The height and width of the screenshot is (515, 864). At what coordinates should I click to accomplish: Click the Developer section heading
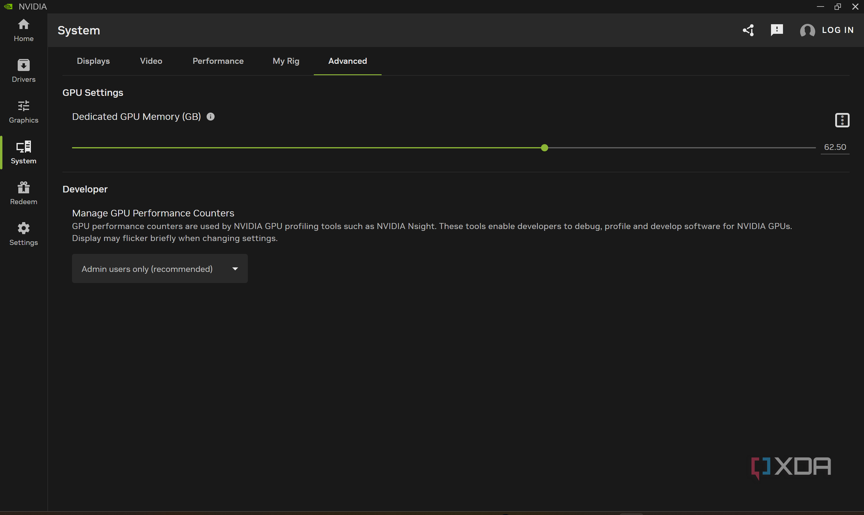click(x=85, y=189)
